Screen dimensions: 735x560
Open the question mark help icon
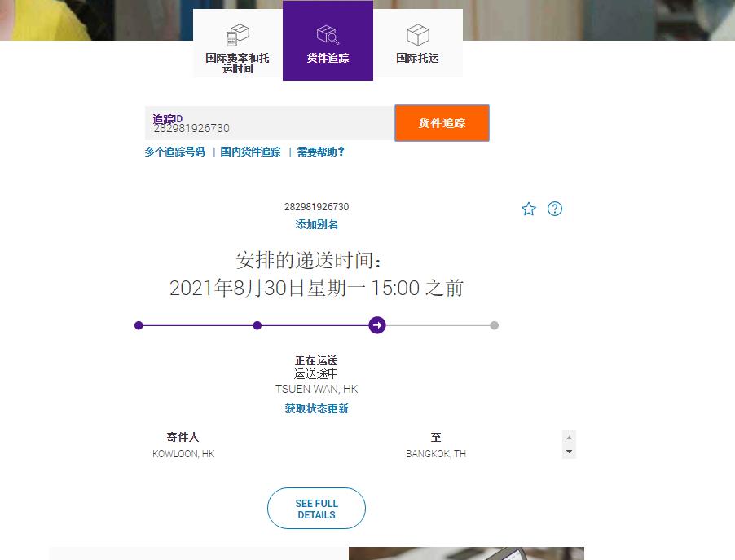point(555,209)
